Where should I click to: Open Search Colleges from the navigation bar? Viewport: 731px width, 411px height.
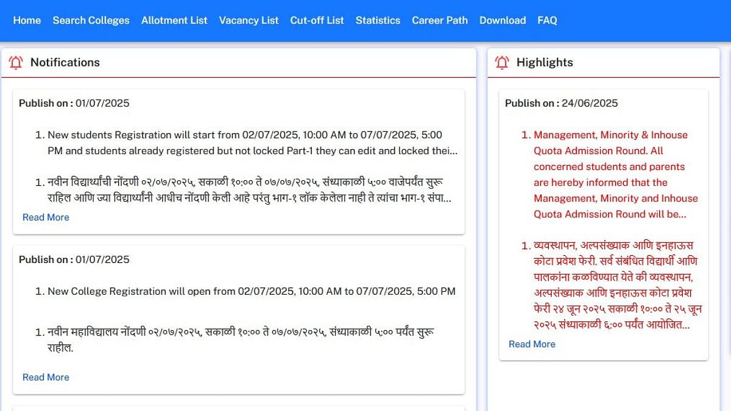pyautogui.click(x=91, y=20)
